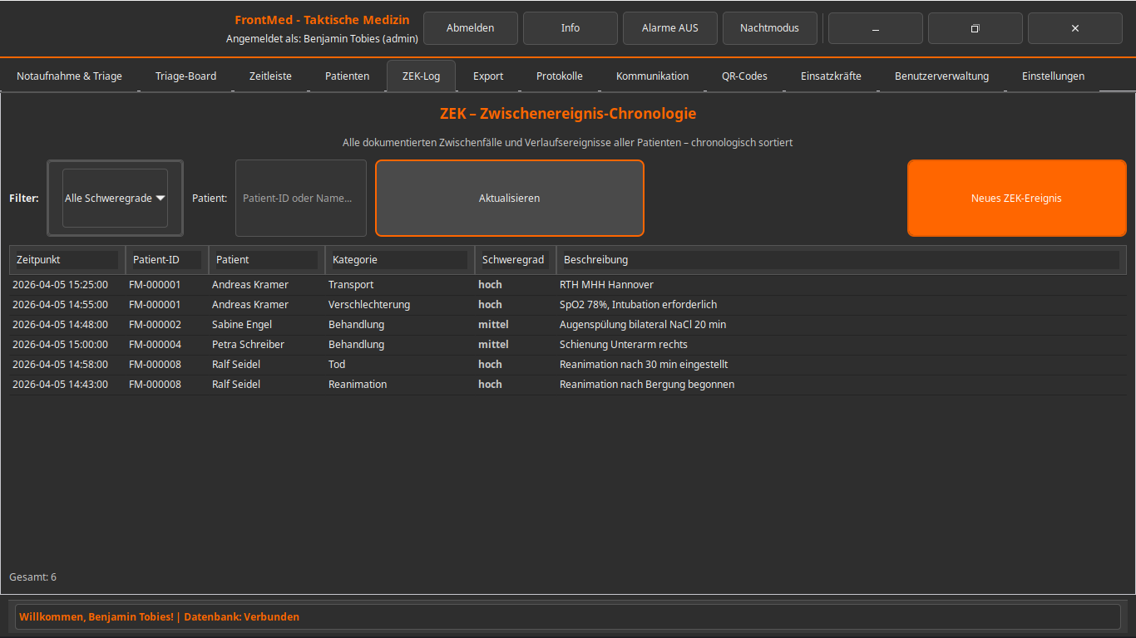Click the restore window icon

click(x=975, y=28)
